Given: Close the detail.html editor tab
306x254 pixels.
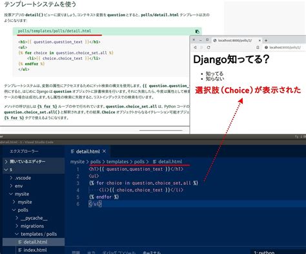Looking at the screenshot, I should coord(104,151).
